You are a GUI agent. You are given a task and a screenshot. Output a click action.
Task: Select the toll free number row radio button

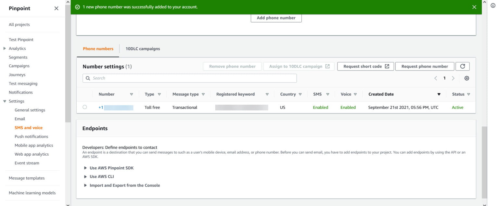pos(84,107)
